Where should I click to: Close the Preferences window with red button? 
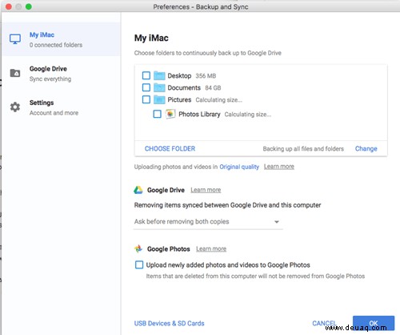[8, 6]
